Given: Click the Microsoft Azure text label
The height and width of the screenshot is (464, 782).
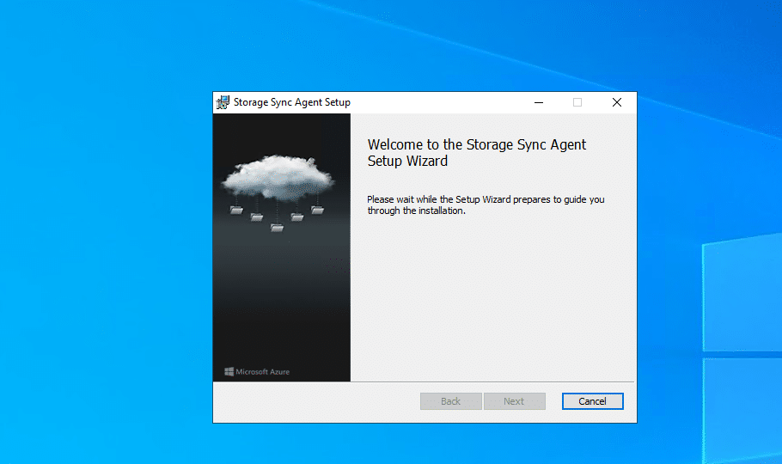Looking at the screenshot, I should (x=263, y=372).
